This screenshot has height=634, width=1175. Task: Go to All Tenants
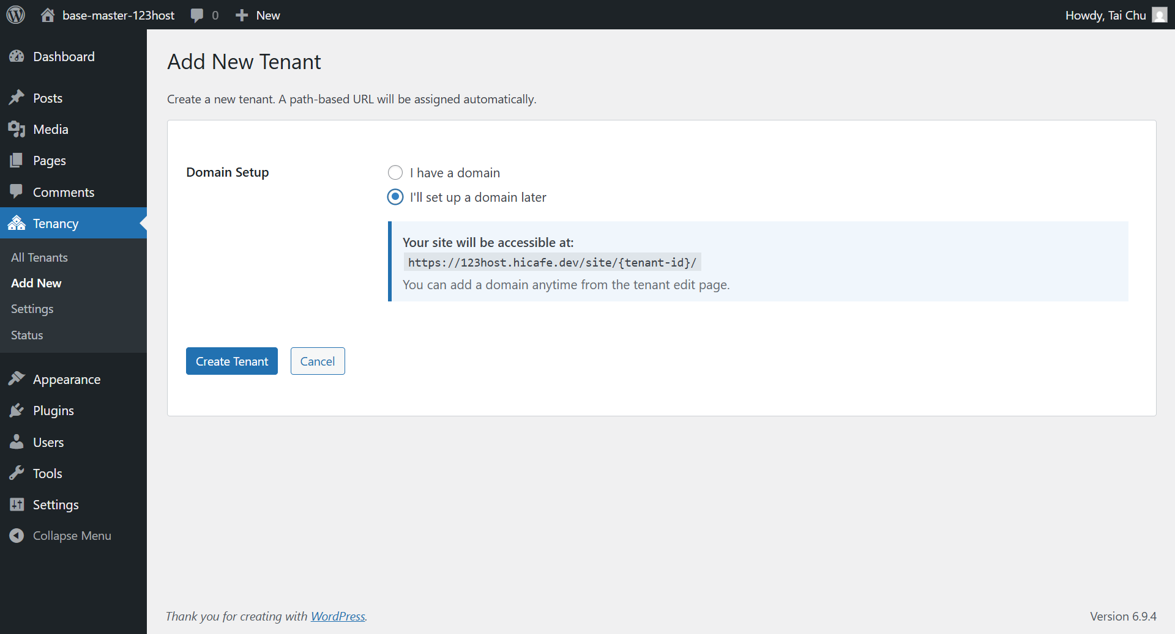(39, 257)
